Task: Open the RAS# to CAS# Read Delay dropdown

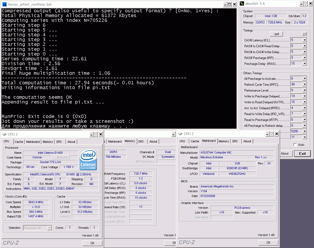Action: pyautogui.click(x=305, y=46)
